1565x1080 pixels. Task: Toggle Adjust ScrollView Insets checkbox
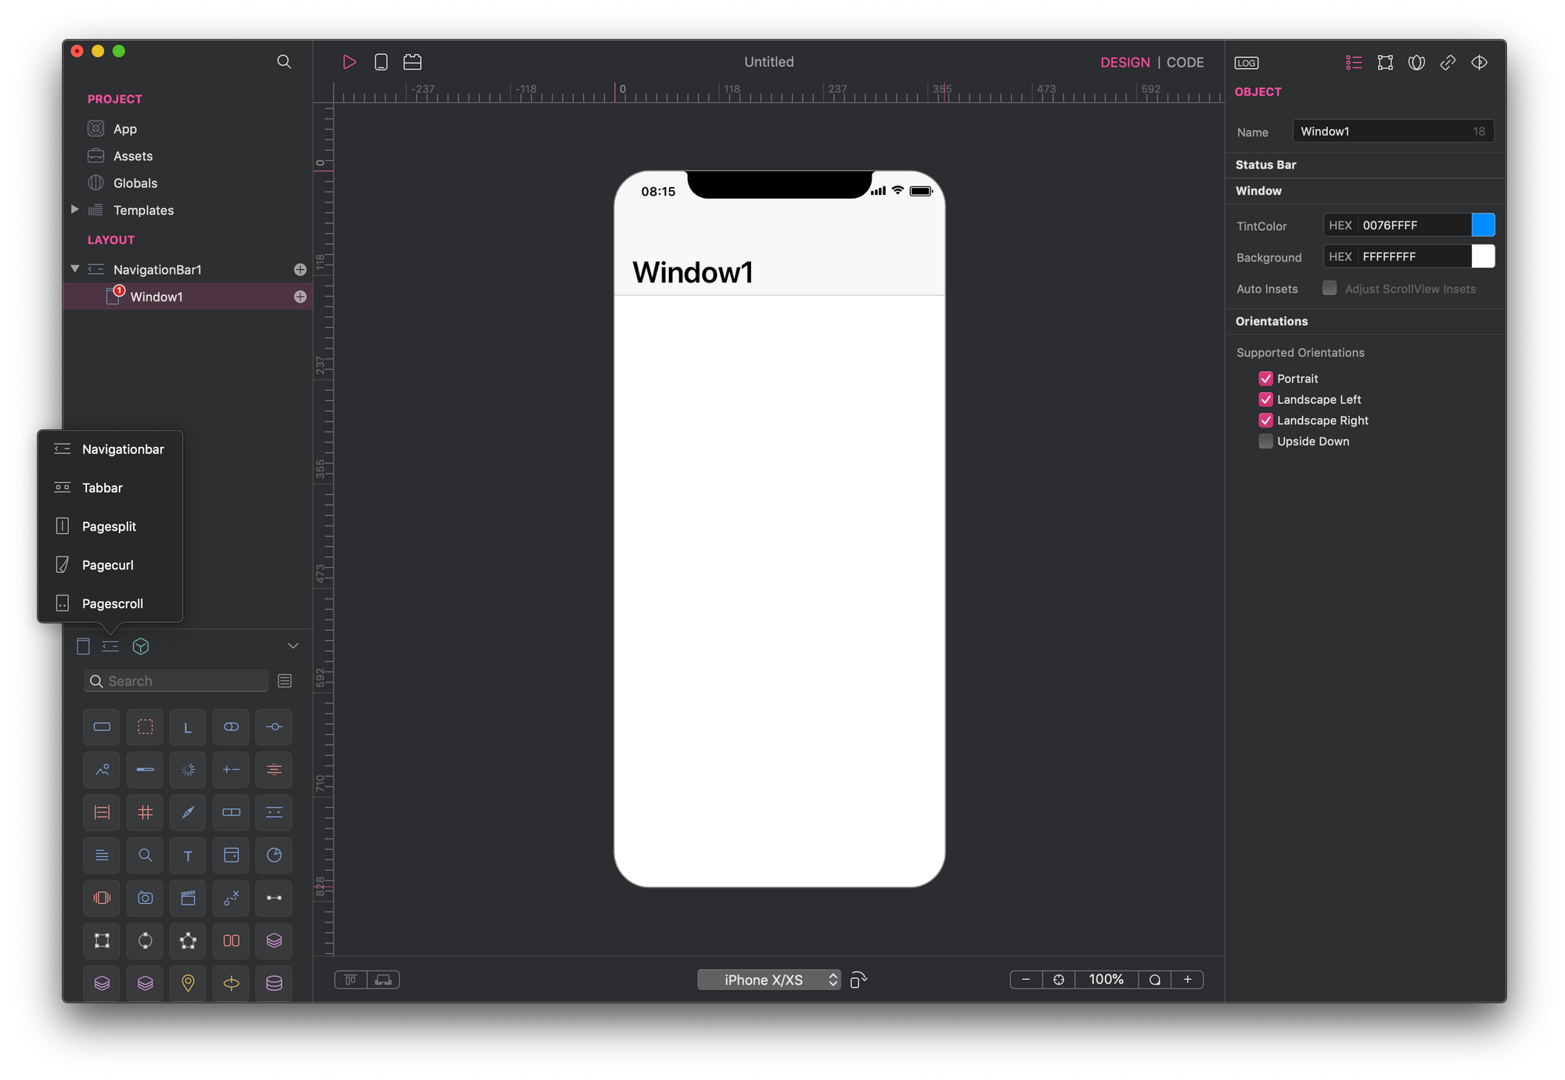(1329, 289)
